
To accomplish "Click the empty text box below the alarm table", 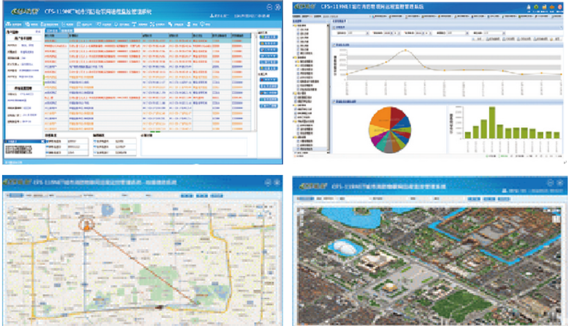I will click(x=194, y=147).
